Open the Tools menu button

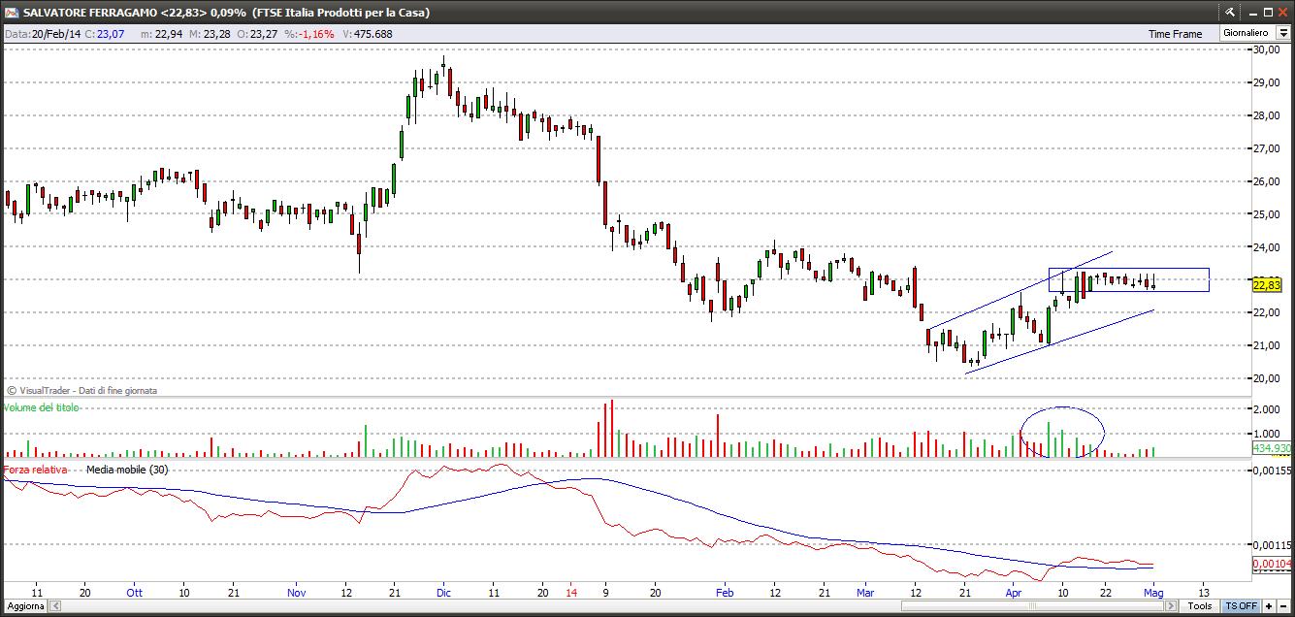[1200, 606]
